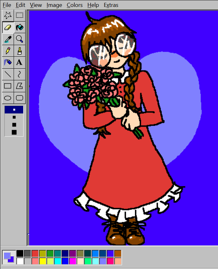218x269 pixels.
Task: Pick the pale light cyan swatch
Action: (x=95, y=261)
